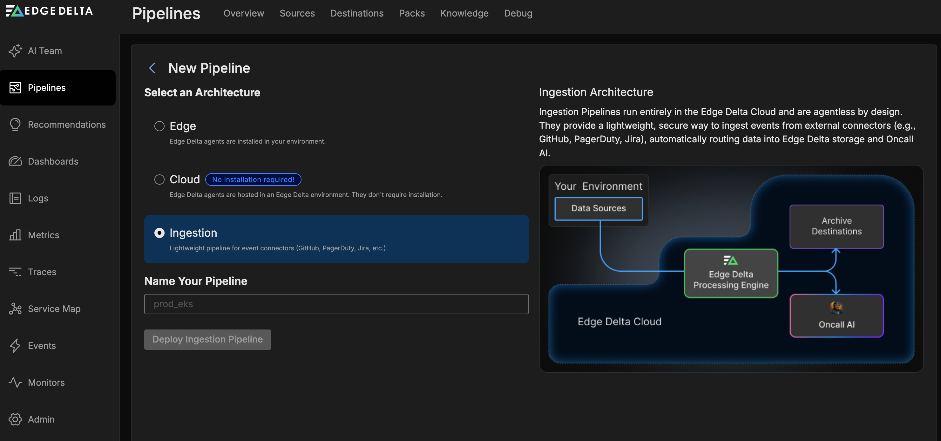Open the Metrics view

point(44,235)
